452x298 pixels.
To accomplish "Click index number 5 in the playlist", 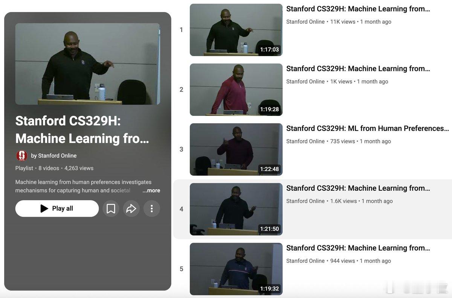I will tap(181, 269).
